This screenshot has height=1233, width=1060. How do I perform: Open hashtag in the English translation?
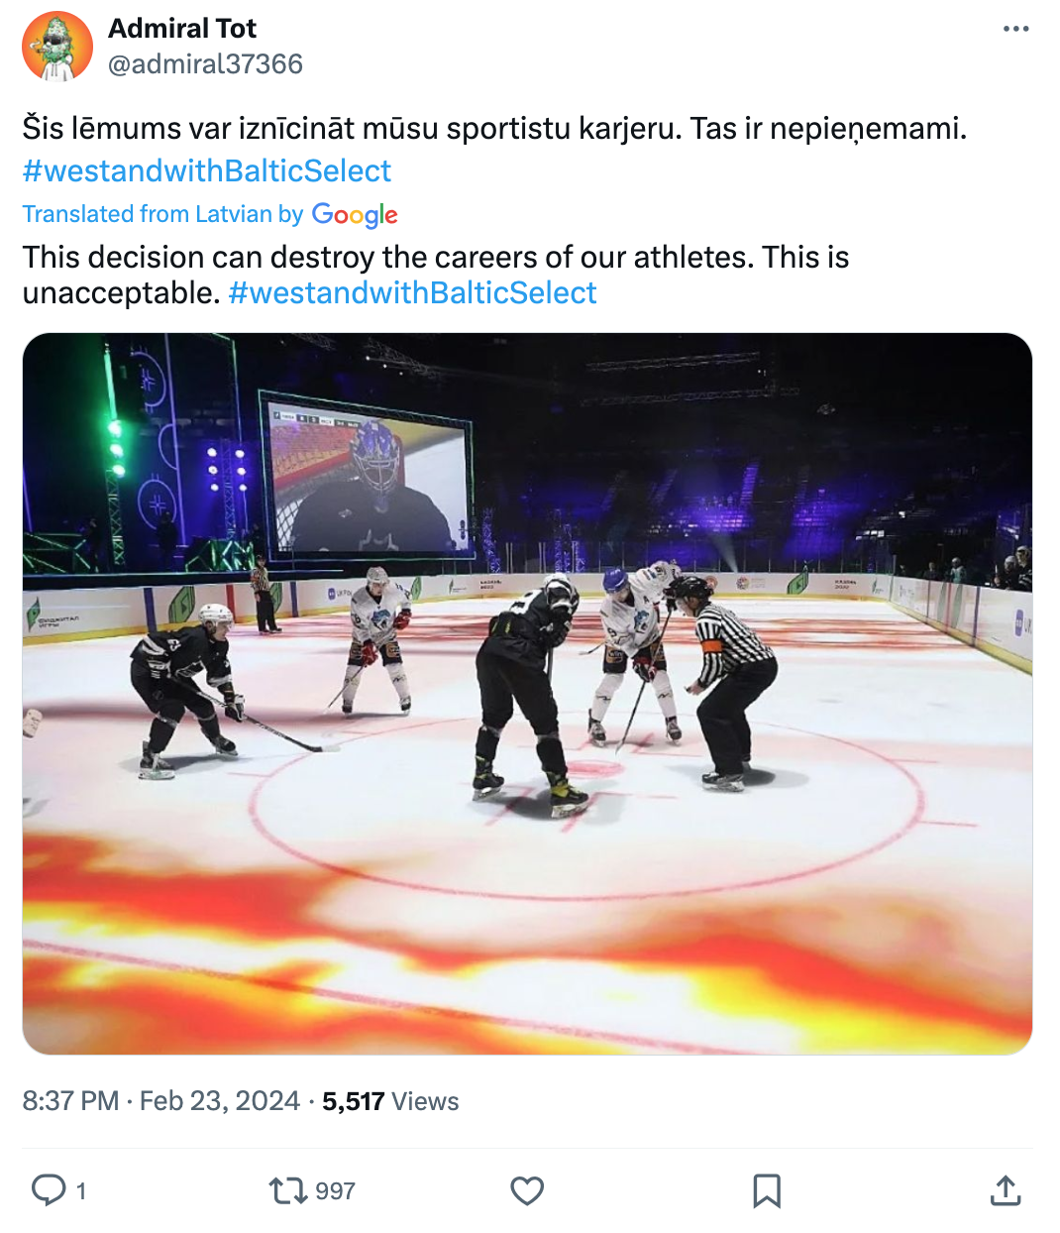pyautogui.click(x=412, y=293)
